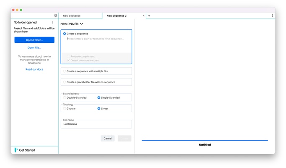This screenshot has width=286, height=168.
Task: Select Double-Stranded strandedness
Action: tap(64, 98)
